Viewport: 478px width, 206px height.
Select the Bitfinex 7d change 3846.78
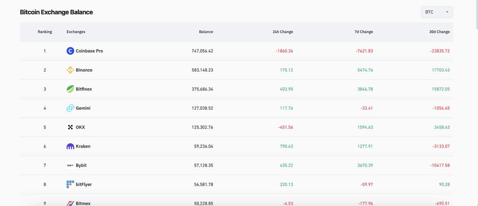[365, 89]
